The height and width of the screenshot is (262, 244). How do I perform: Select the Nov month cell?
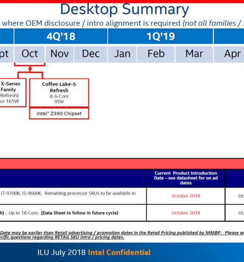tap(59, 54)
